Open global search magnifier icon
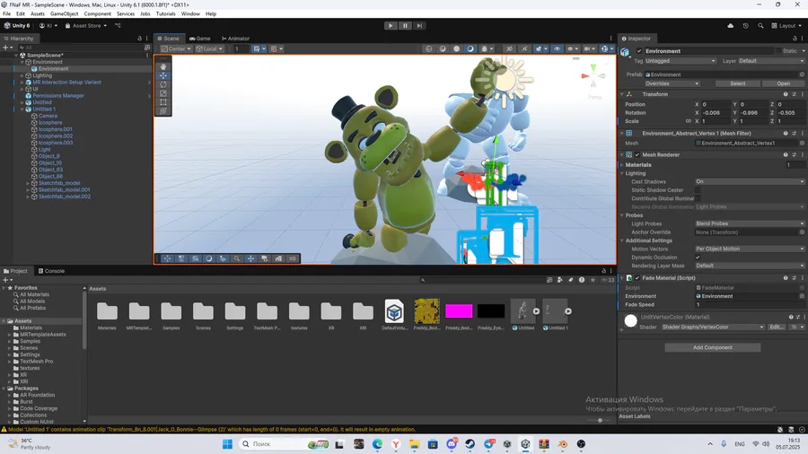This screenshot has height=454, width=808. [760, 25]
